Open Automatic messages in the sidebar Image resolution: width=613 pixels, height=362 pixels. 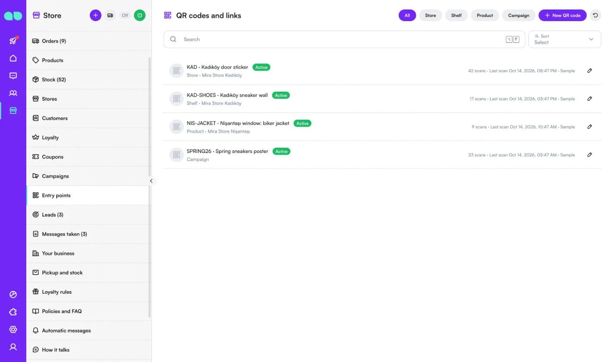[x=89, y=331]
